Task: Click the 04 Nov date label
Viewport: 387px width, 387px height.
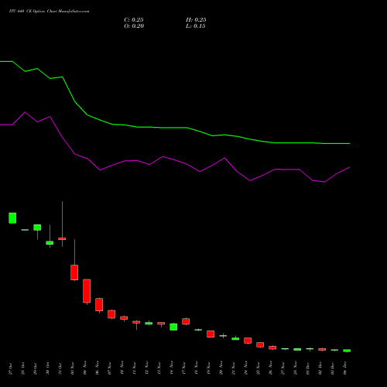Action: click(85, 368)
